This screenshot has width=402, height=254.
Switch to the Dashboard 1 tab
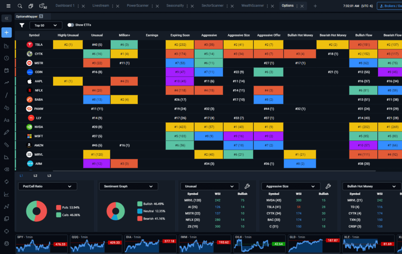point(65,5)
